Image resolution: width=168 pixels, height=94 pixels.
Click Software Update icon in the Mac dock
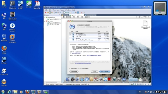point(124,79)
